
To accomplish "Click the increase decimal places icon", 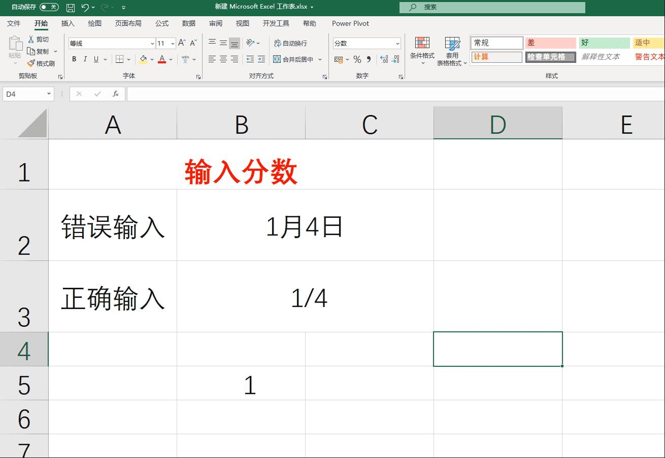I will [x=383, y=59].
